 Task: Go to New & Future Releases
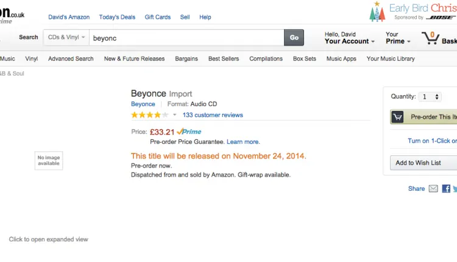click(x=134, y=59)
